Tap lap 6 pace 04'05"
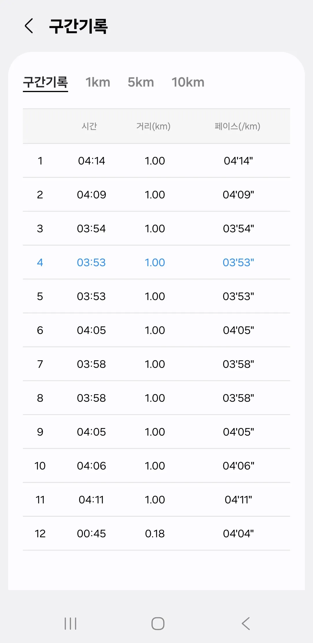 [238, 330]
